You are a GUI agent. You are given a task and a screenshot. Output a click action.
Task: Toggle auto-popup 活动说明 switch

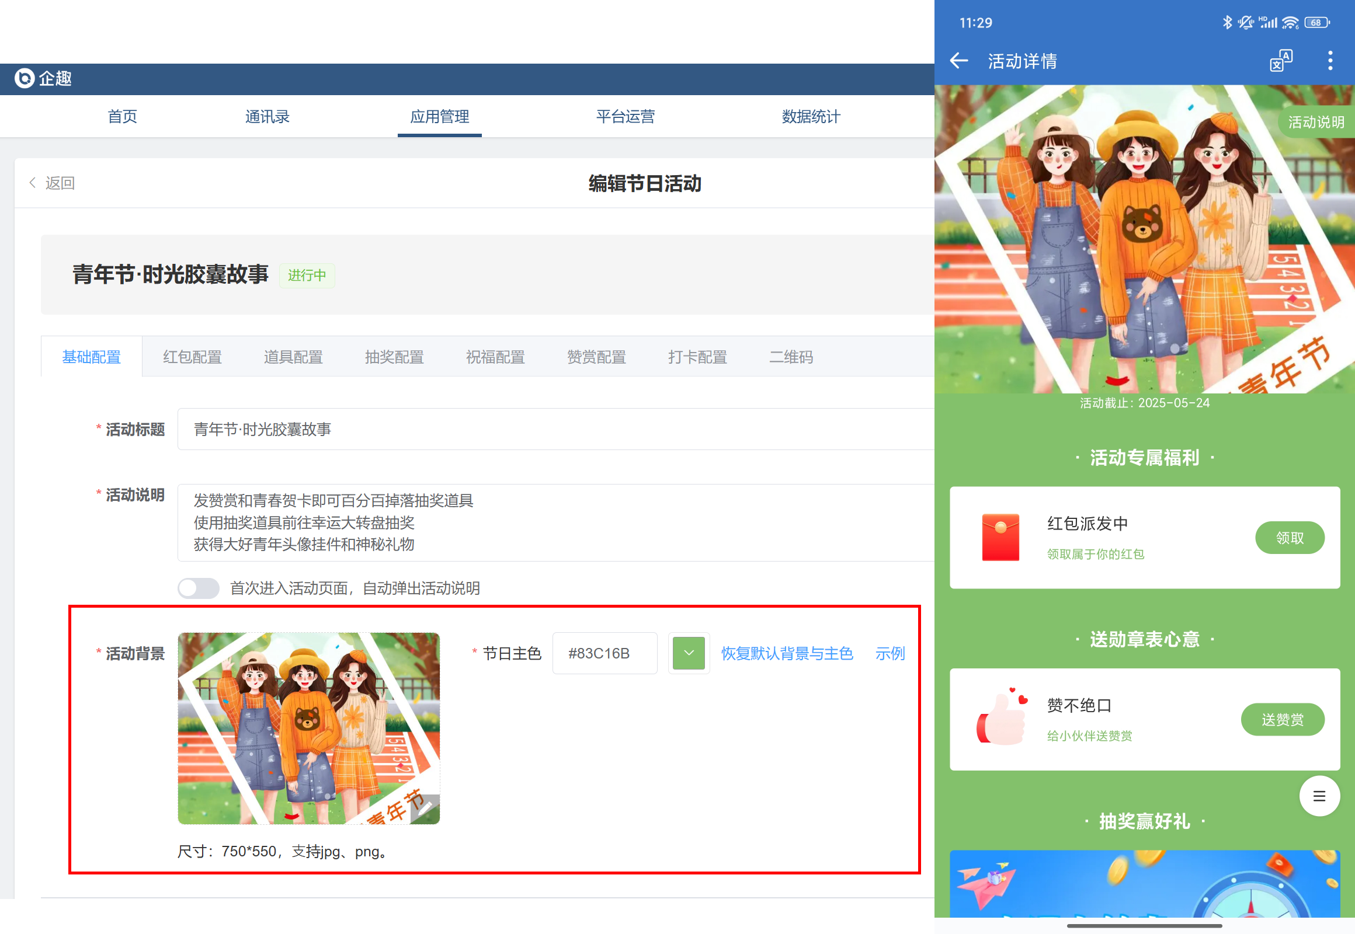click(199, 588)
